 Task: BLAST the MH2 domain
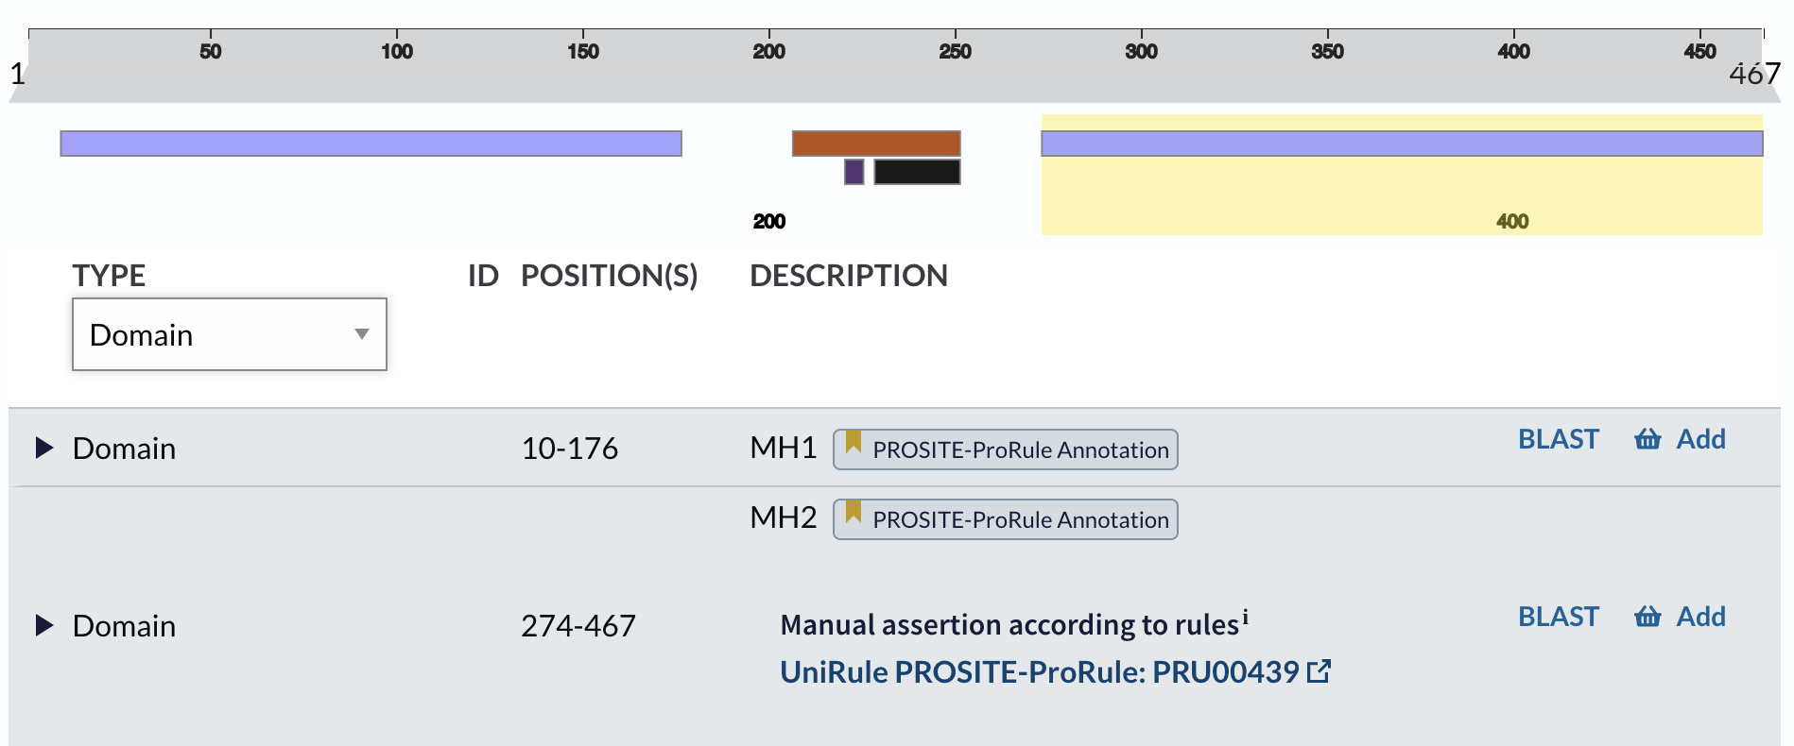pyautogui.click(x=1558, y=617)
